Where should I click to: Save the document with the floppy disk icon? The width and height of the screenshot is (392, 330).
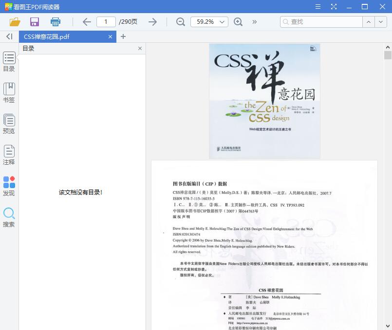click(x=35, y=22)
